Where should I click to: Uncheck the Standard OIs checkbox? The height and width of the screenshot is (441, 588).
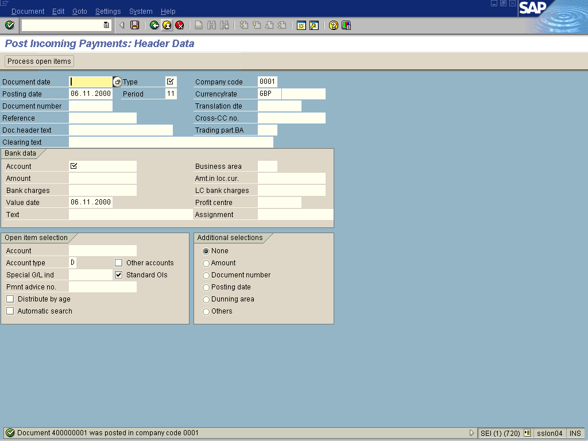(119, 275)
